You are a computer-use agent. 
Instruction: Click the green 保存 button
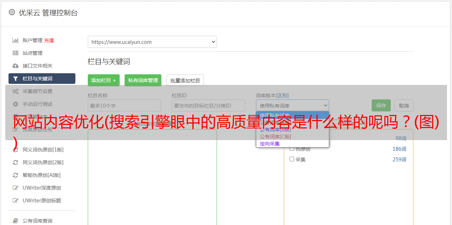tap(381, 105)
